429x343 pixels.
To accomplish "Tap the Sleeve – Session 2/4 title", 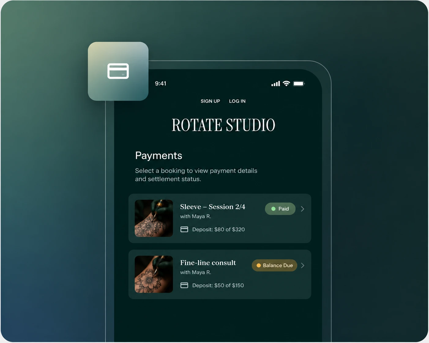I will point(213,207).
